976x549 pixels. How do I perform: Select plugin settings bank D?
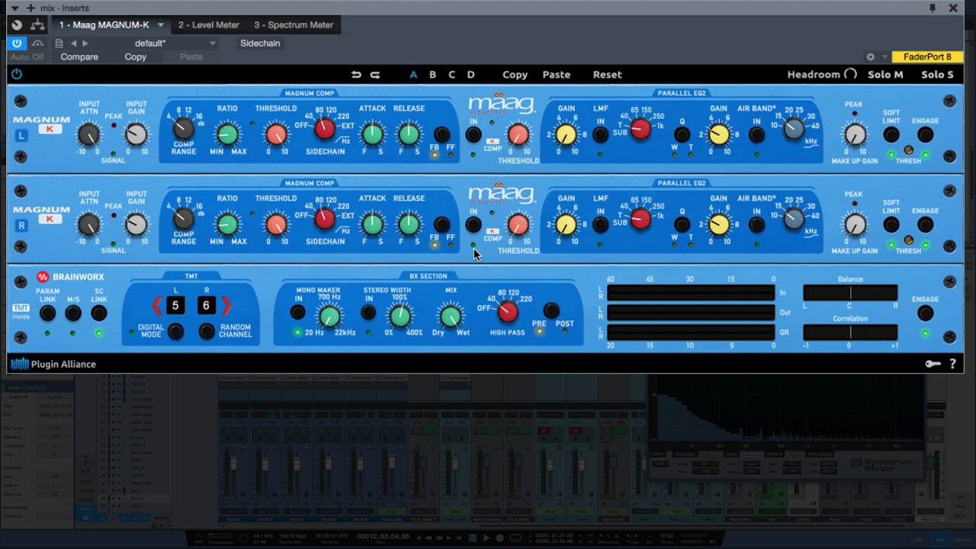[470, 75]
